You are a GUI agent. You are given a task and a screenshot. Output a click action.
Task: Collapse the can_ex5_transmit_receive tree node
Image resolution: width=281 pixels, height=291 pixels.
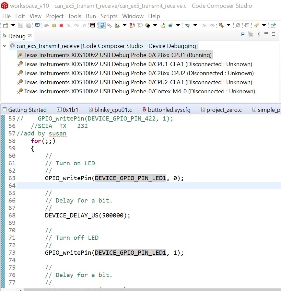tap(5, 46)
